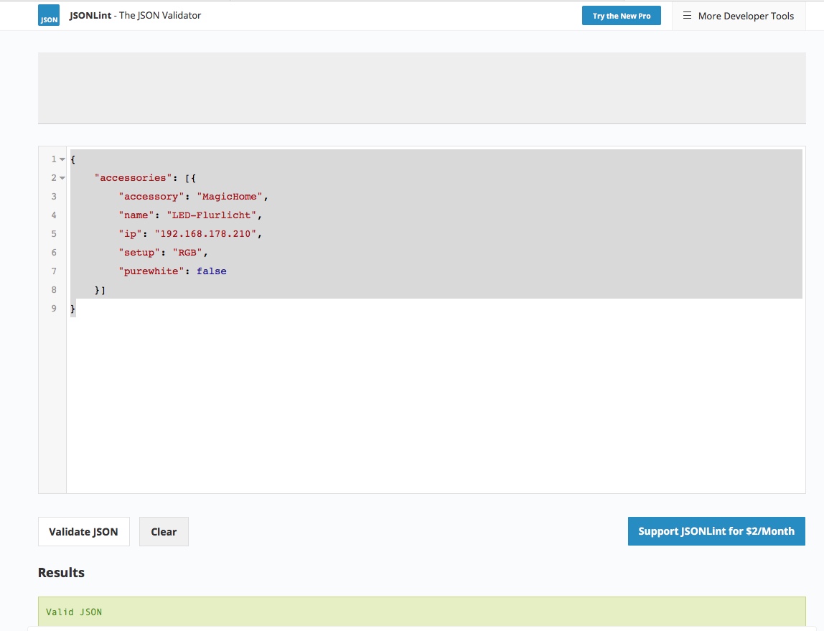Click line number 9 in the gutter
824x631 pixels.
54,309
